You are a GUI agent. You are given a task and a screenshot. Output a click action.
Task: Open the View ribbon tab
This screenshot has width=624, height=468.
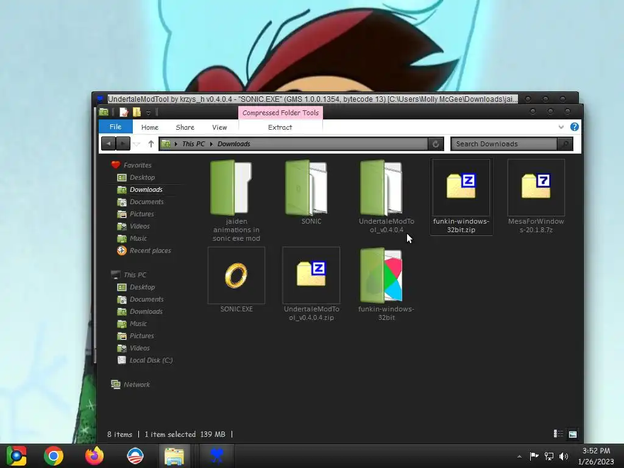pos(219,127)
